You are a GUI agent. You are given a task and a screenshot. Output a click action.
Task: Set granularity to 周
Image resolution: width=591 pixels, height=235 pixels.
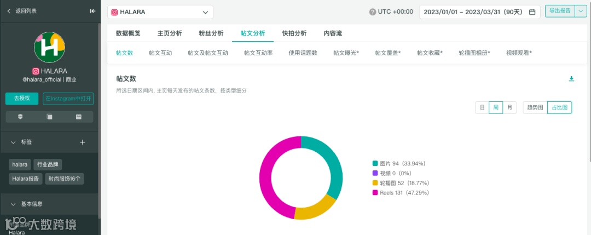coord(496,107)
